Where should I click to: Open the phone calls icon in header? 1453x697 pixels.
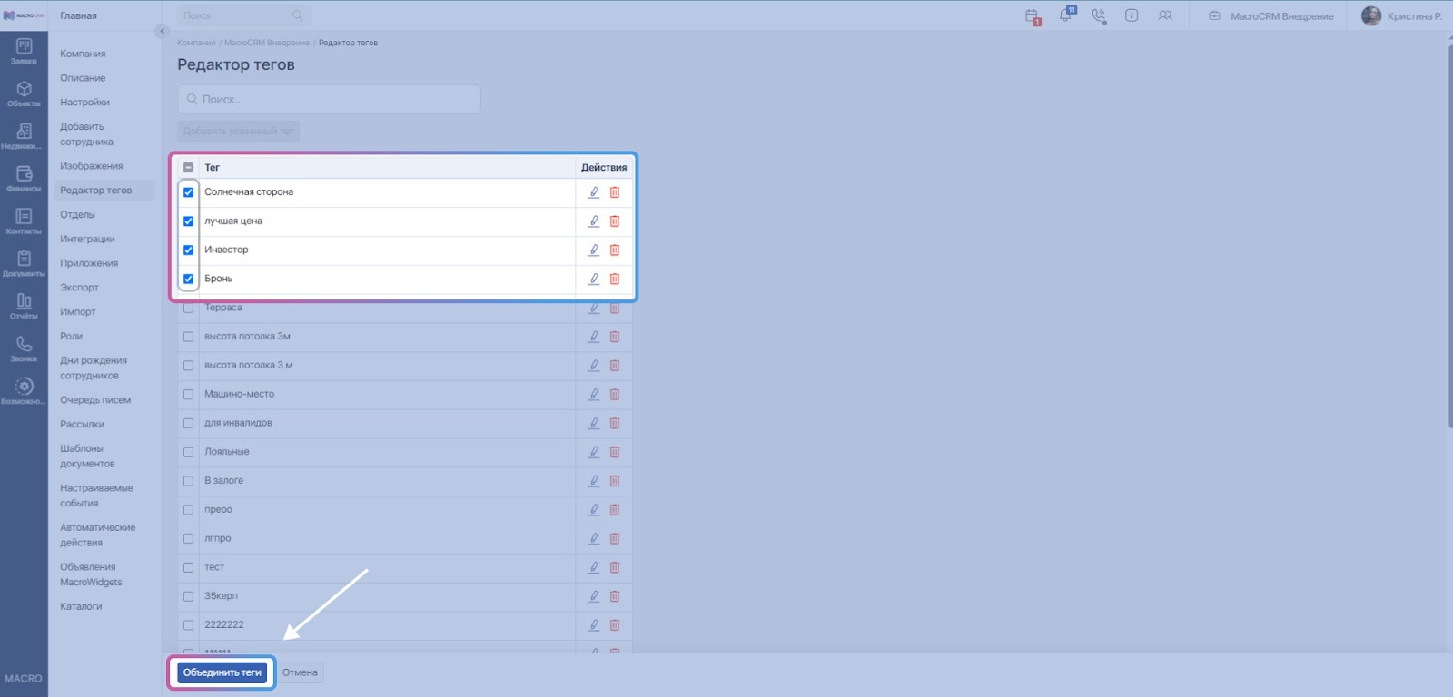1099,15
